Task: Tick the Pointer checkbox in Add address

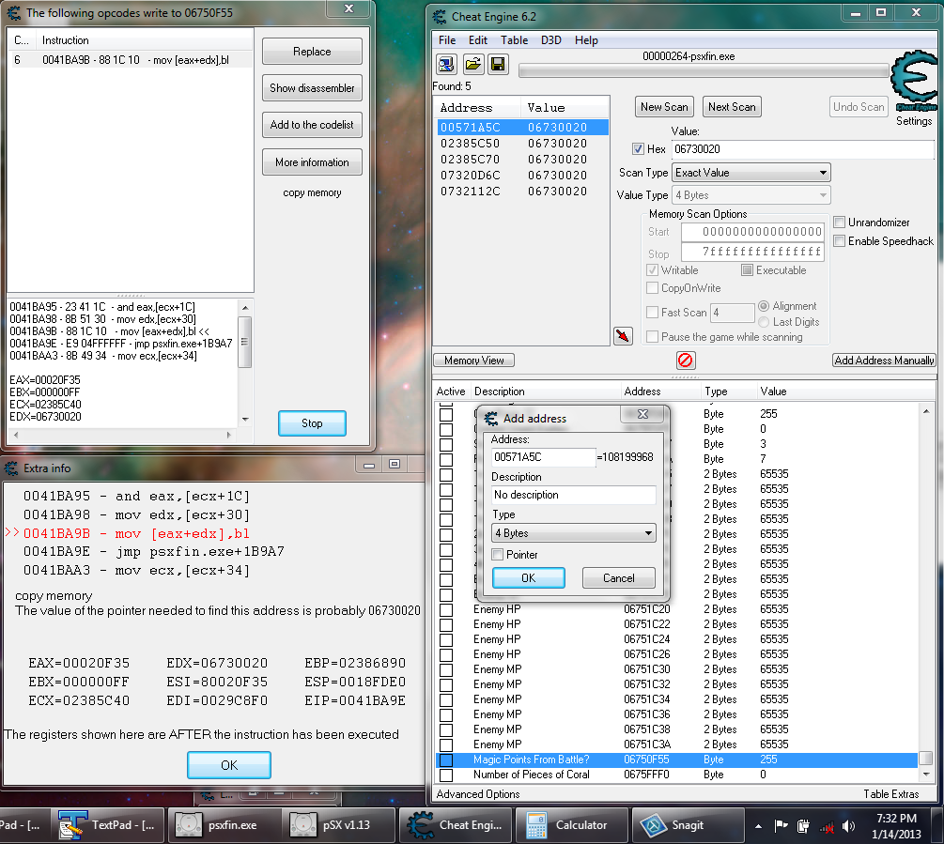Action: [498, 555]
